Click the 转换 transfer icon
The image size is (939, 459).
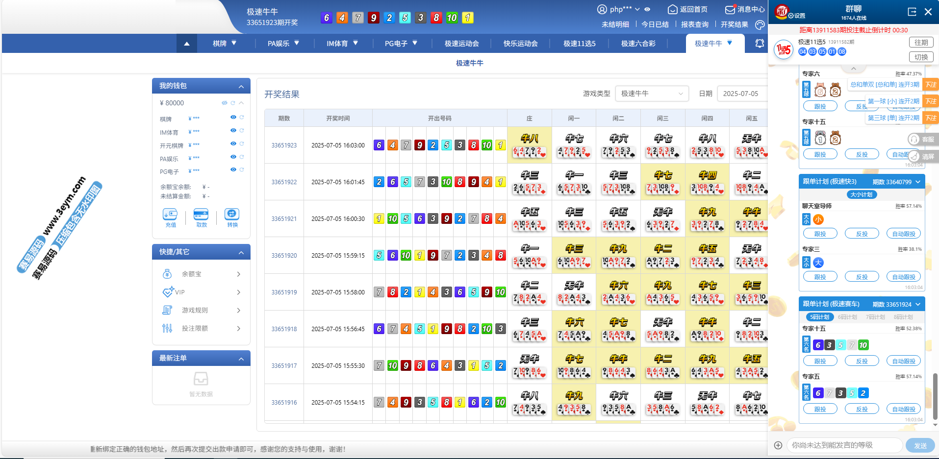click(x=232, y=215)
